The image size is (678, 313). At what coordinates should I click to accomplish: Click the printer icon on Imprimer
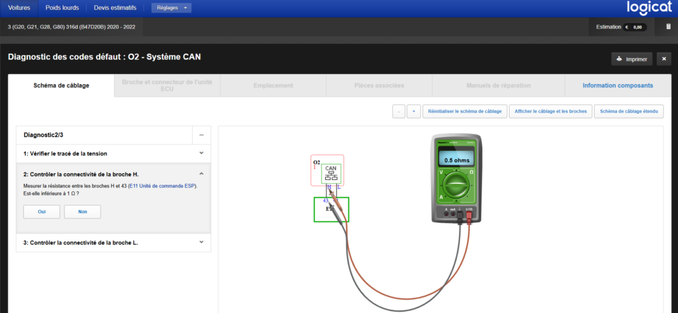[619, 60]
